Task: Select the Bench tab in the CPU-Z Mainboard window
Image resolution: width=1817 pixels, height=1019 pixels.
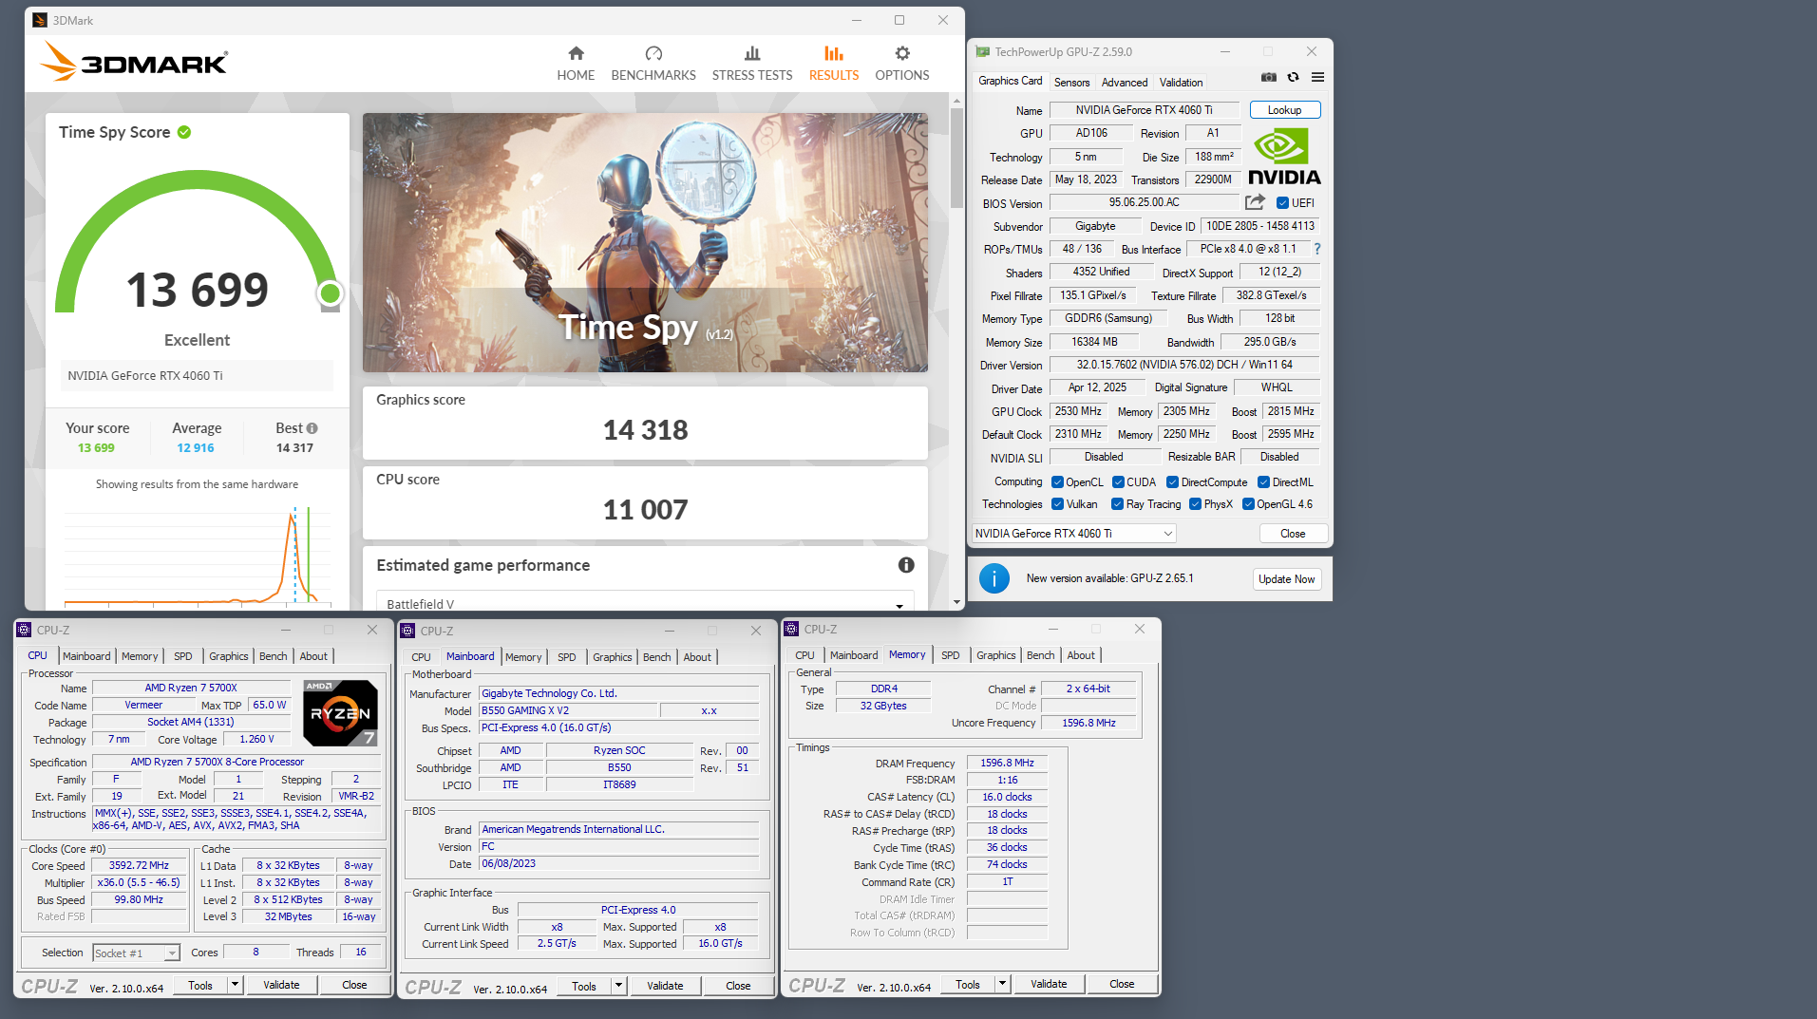Action: pyautogui.click(x=656, y=657)
